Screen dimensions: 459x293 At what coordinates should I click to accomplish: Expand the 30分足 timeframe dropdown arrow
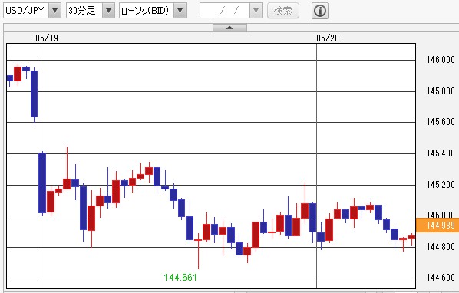point(108,11)
